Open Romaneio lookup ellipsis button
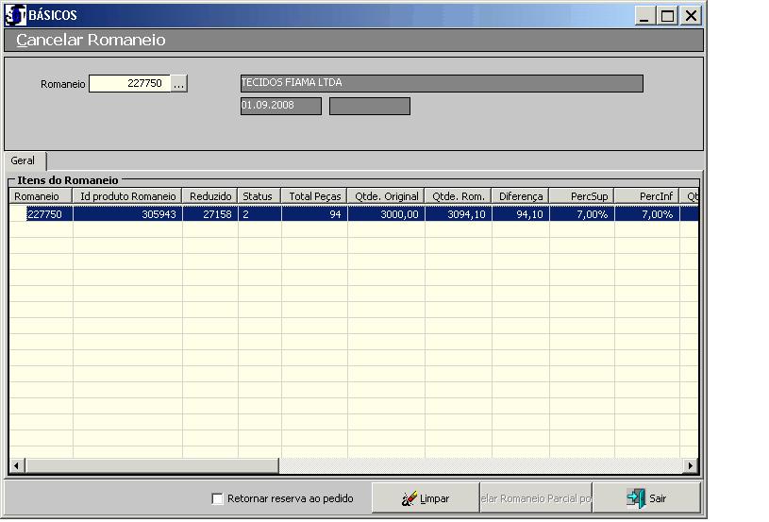 [179, 84]
